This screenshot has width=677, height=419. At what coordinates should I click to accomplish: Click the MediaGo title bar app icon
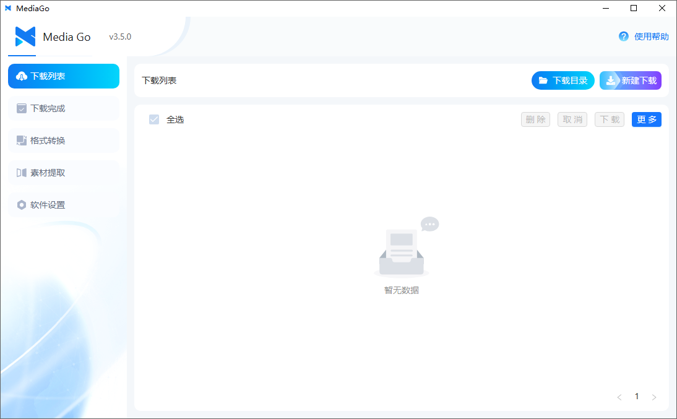[x=8, y=8]
